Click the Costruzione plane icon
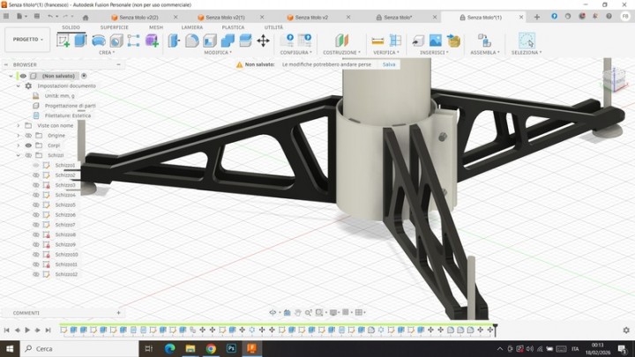This screenshot has width=635, height=357. tap(342, 41)
